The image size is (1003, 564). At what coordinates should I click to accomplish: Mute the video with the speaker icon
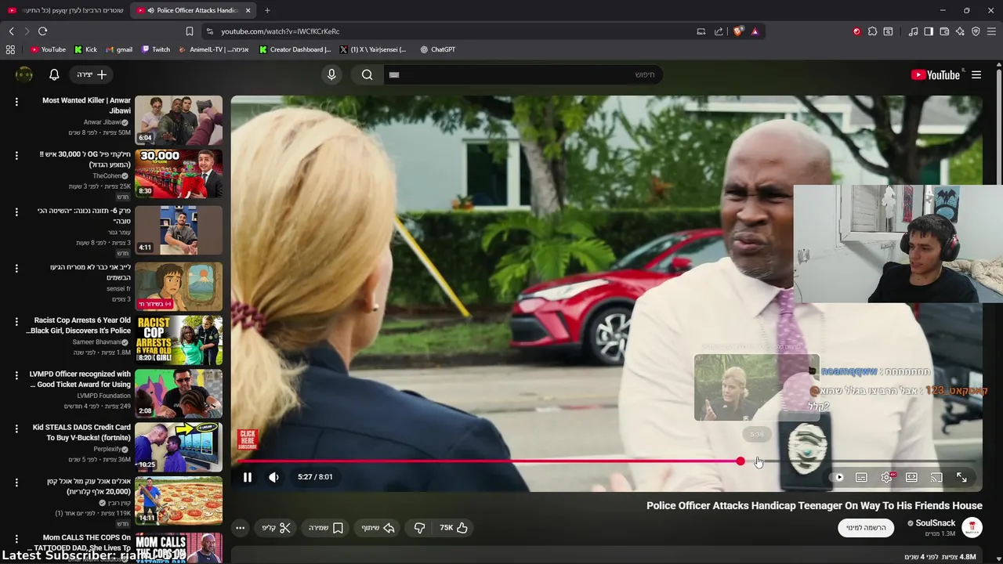[x=273, y=477]
